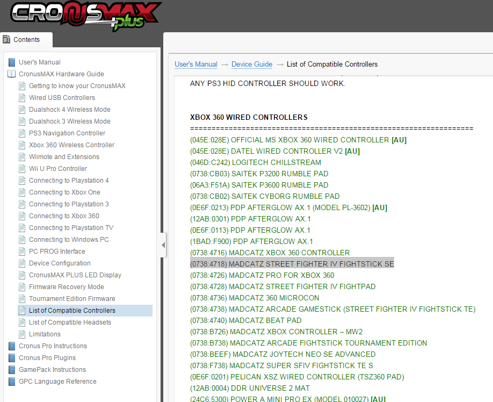Screen dimensions: 493x402
Task: Open Connecting to Windows PC topic
Action: pos(69,240)
